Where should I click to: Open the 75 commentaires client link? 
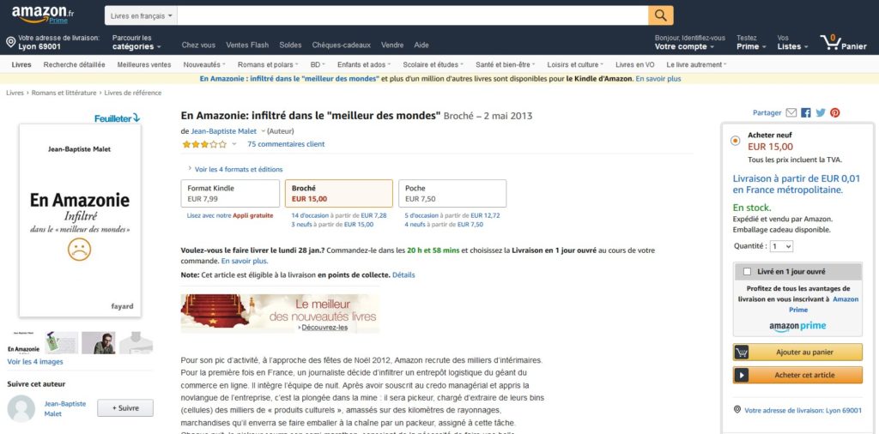coord(286,144)
